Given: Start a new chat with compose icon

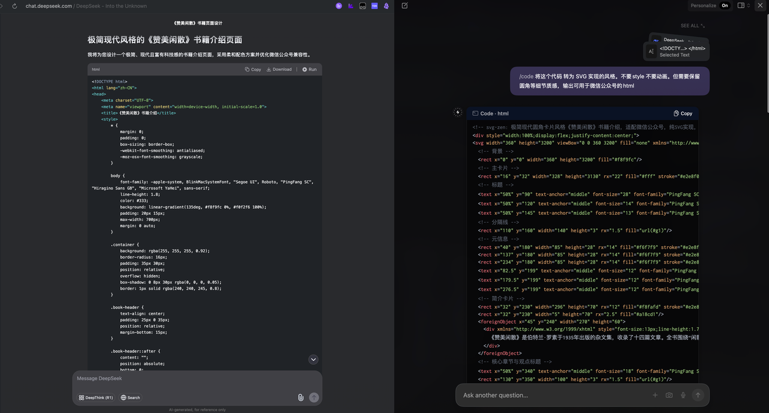Looking at the screenshot, I should [x=404, y=5].
